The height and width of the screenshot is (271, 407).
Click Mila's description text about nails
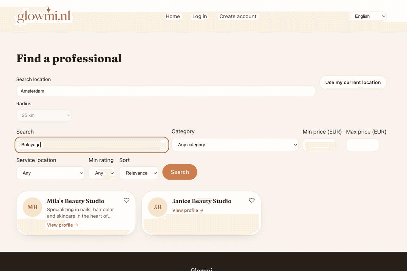(80, 213)
